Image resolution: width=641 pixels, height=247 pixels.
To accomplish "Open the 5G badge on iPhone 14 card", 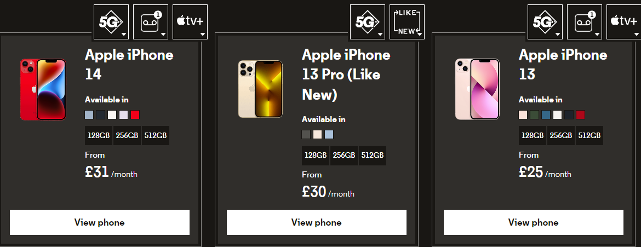I will point(111,22).
